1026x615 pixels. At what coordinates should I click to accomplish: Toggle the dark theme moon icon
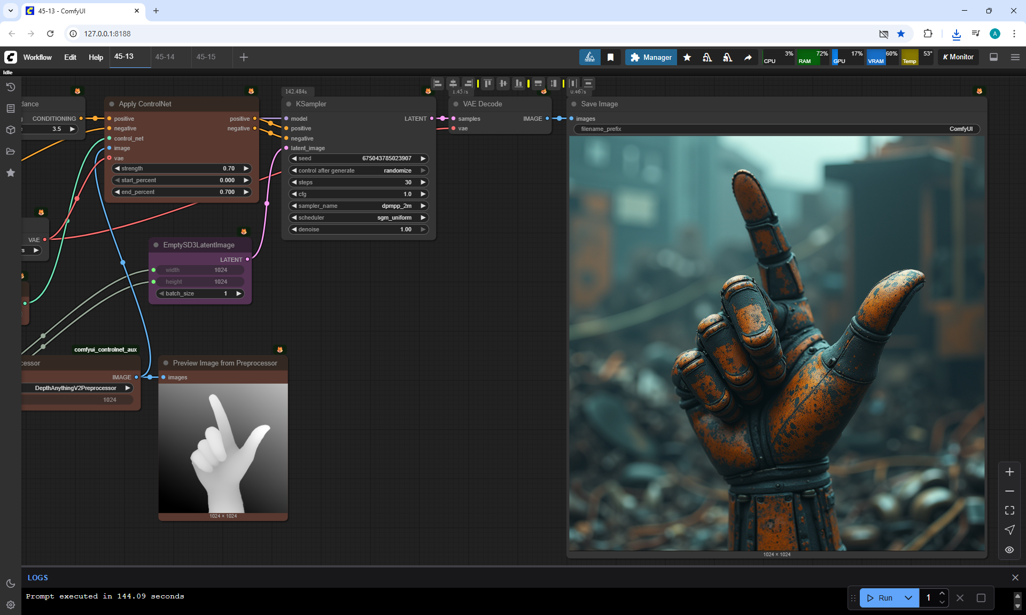tap(10, 583)
